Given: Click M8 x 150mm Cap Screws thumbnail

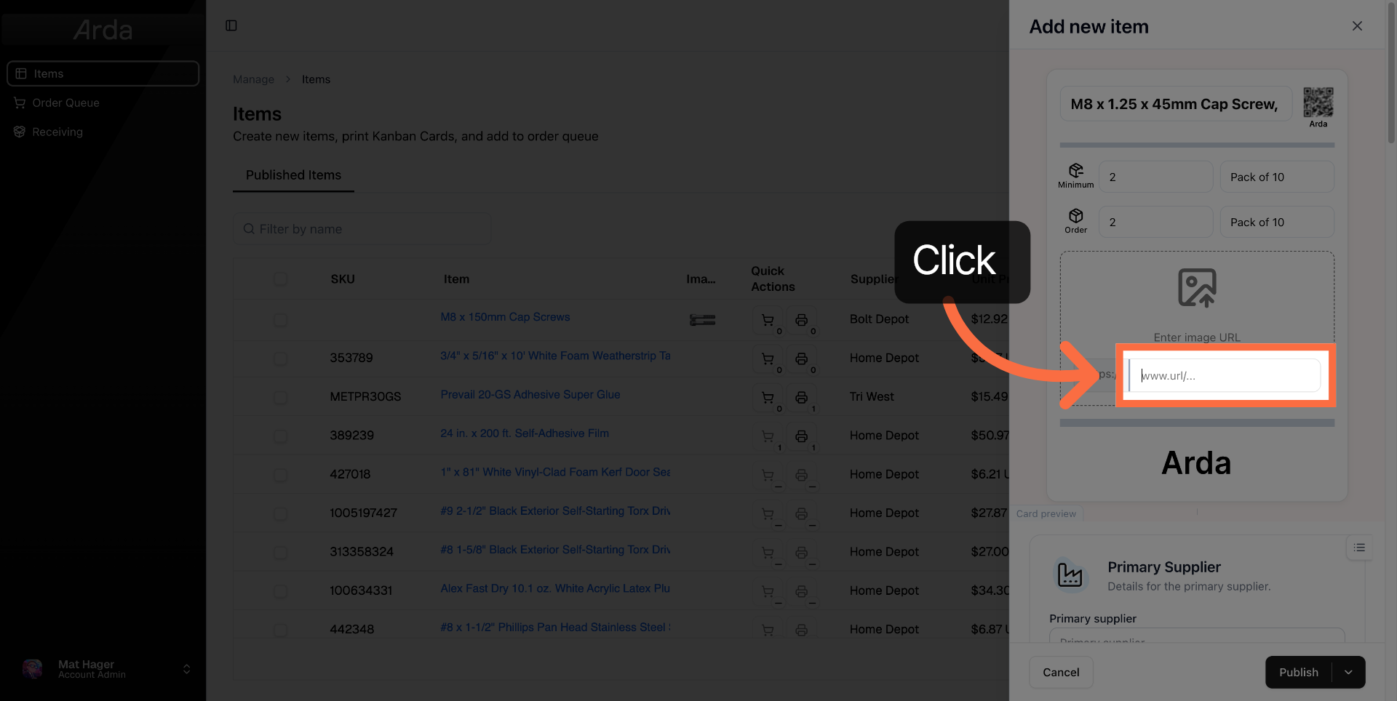Looking at the screenshot, I should pos(702,320).
